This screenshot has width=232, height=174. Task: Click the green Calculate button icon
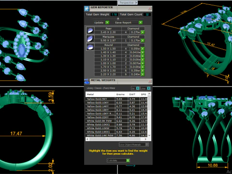[x=128, y=160]
